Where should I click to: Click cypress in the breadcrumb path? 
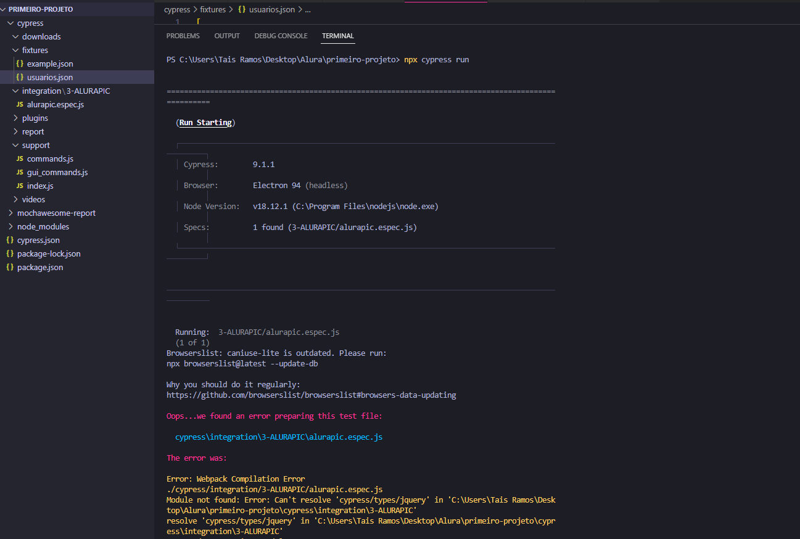[x=177, y=10]
